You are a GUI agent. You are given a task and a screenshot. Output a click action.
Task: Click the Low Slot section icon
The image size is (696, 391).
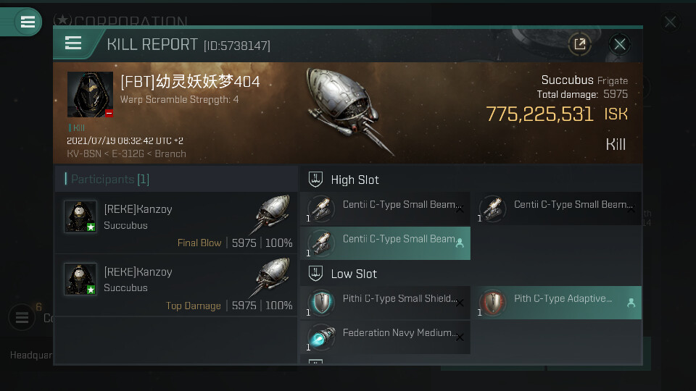tap(315, 274)
